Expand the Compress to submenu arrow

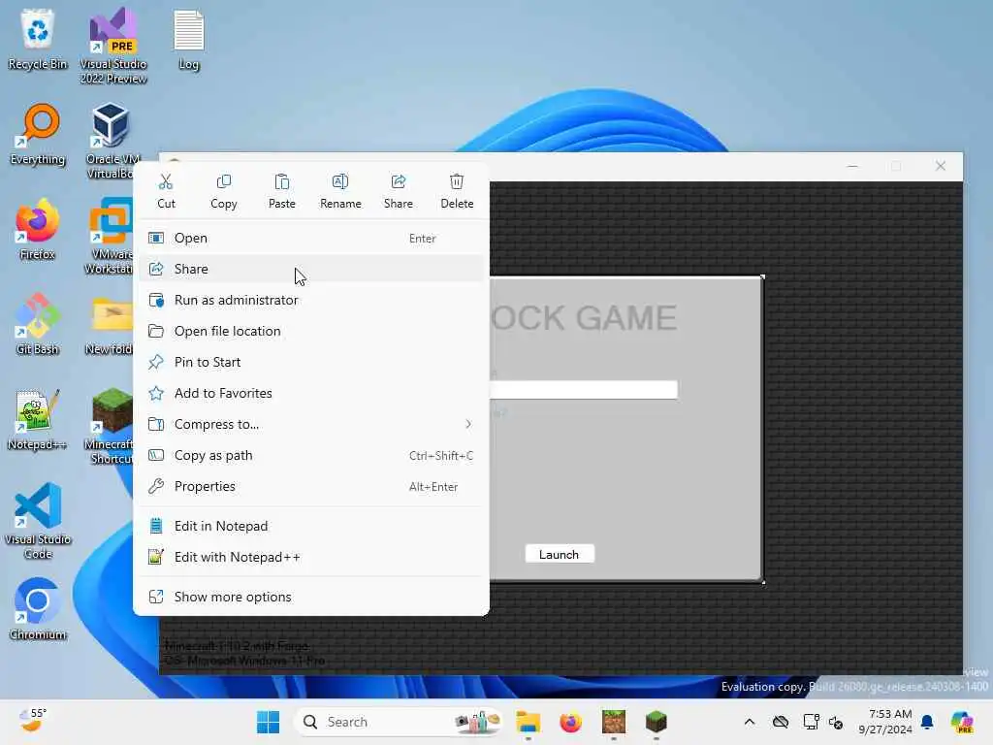point(468,424)
